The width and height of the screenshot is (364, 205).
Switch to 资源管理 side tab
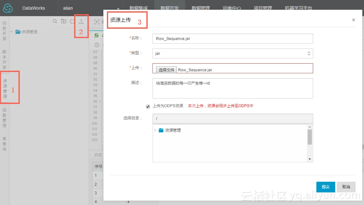click(x=5, y=88)
